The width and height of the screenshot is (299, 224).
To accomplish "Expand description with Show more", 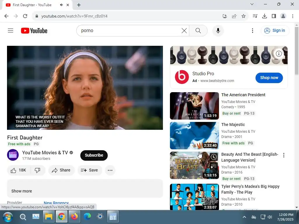I will [22, 191].
